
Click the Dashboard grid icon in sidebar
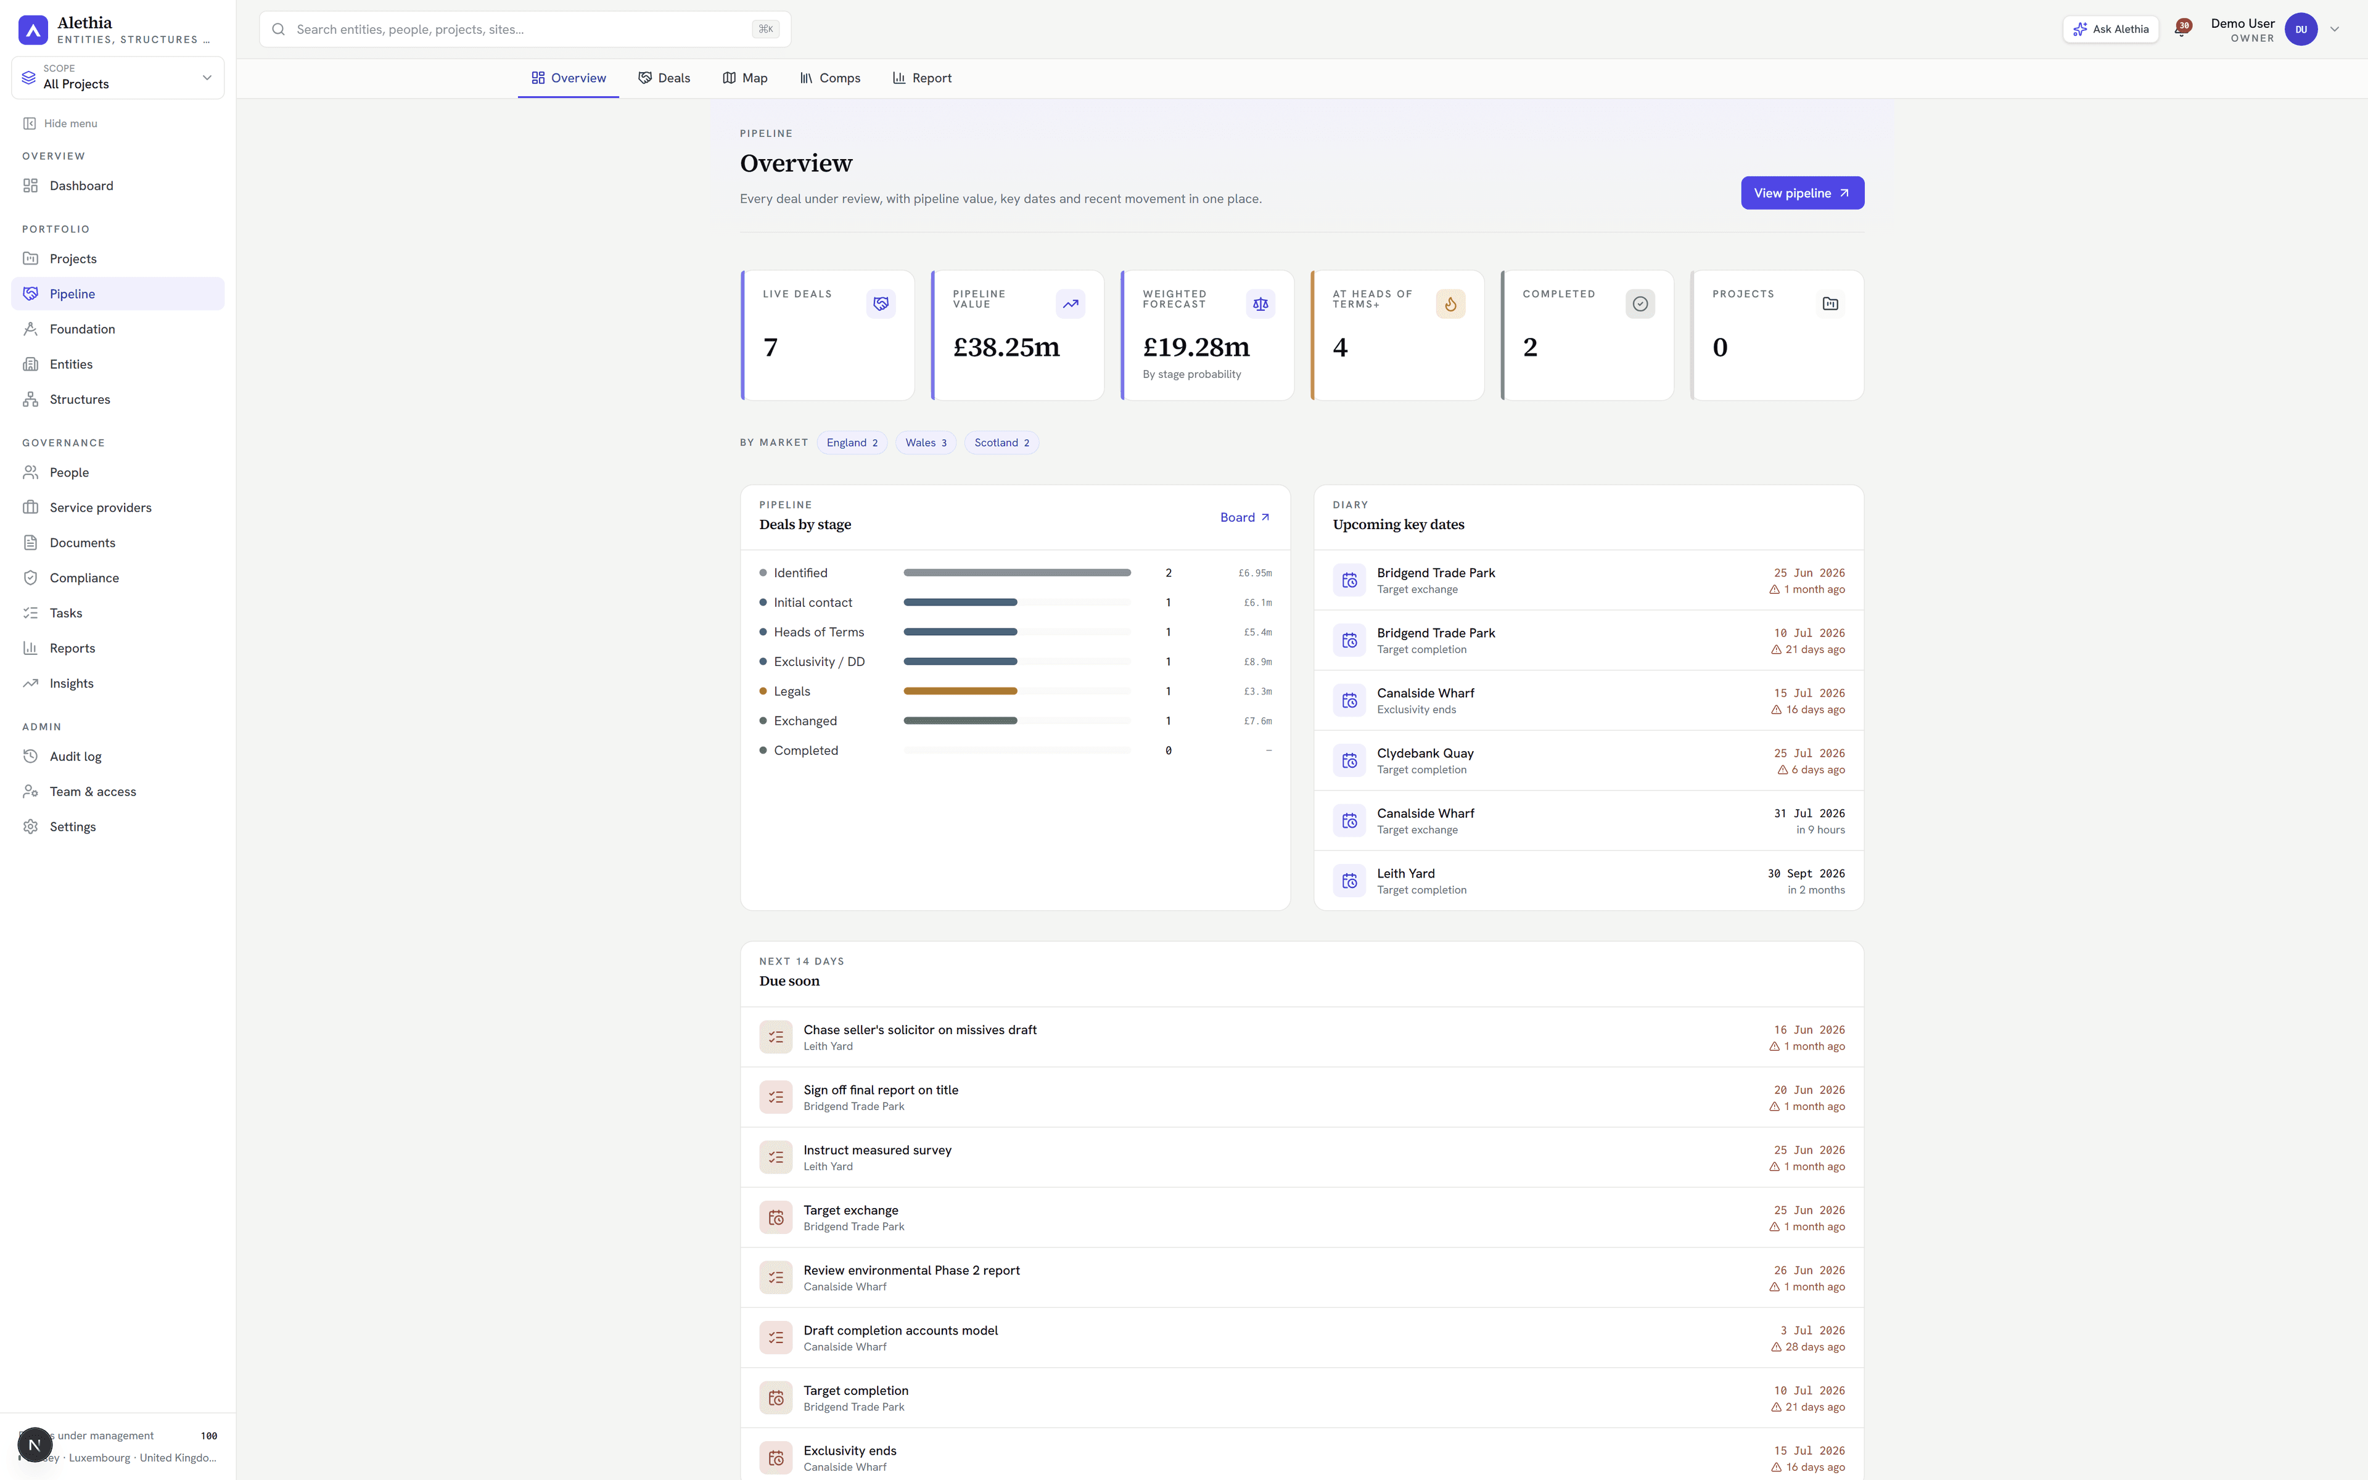pyautogui.click(x=30, y=186)
